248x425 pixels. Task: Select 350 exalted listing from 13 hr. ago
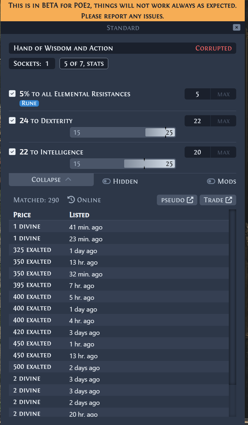(119, 262)
